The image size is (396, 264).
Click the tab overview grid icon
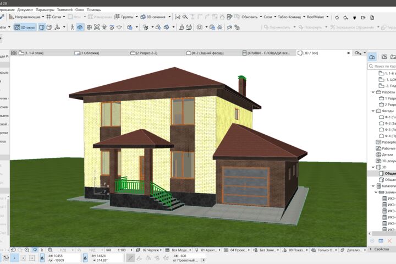(x=14, y=53)
